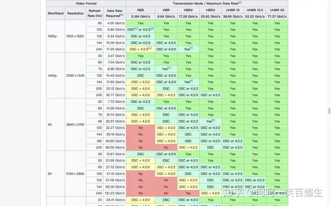This screenshot has width=331, height=206.
Task: Open footnote [f] in HBR3 4K 98 Hz cell
Action: click(x=213, y=120)
